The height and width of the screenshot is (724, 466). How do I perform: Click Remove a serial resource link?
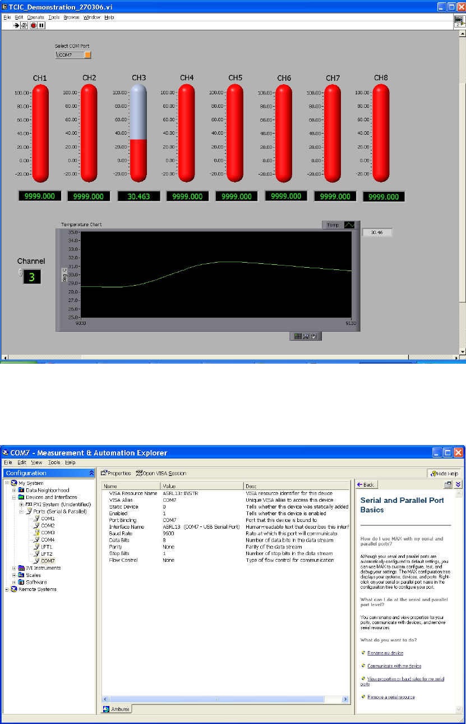pos(391,697)
